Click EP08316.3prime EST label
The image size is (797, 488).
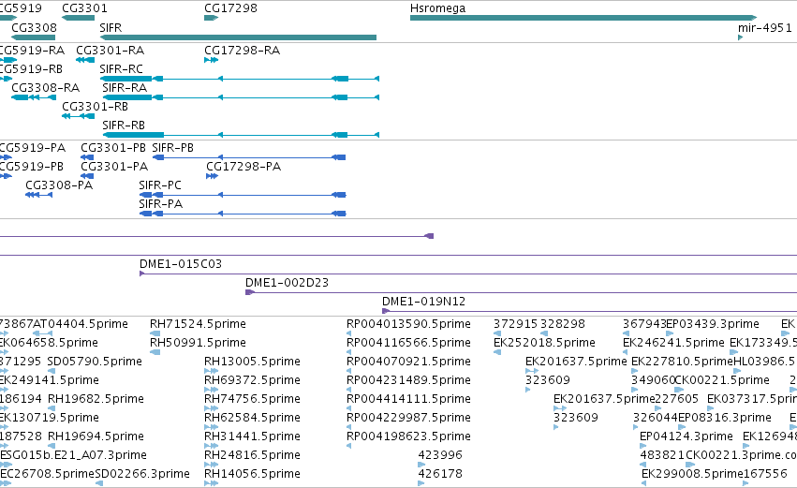point(725,418)
